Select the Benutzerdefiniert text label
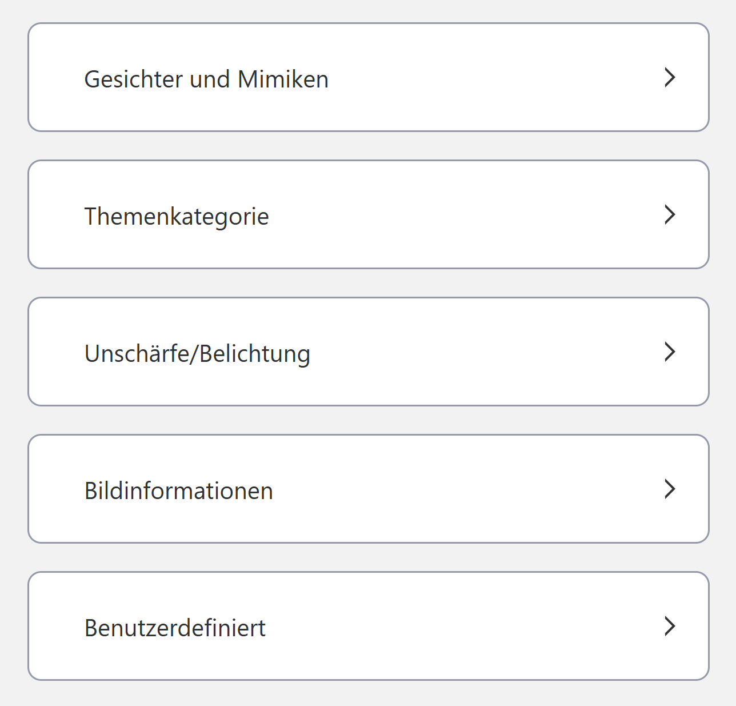The image size is (736, 706). [175, 628]
